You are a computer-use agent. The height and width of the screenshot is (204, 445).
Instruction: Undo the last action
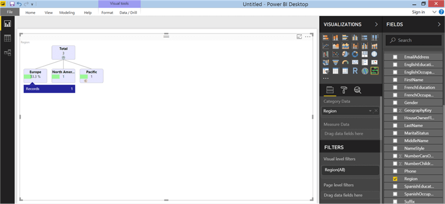(x=19, y=4)
